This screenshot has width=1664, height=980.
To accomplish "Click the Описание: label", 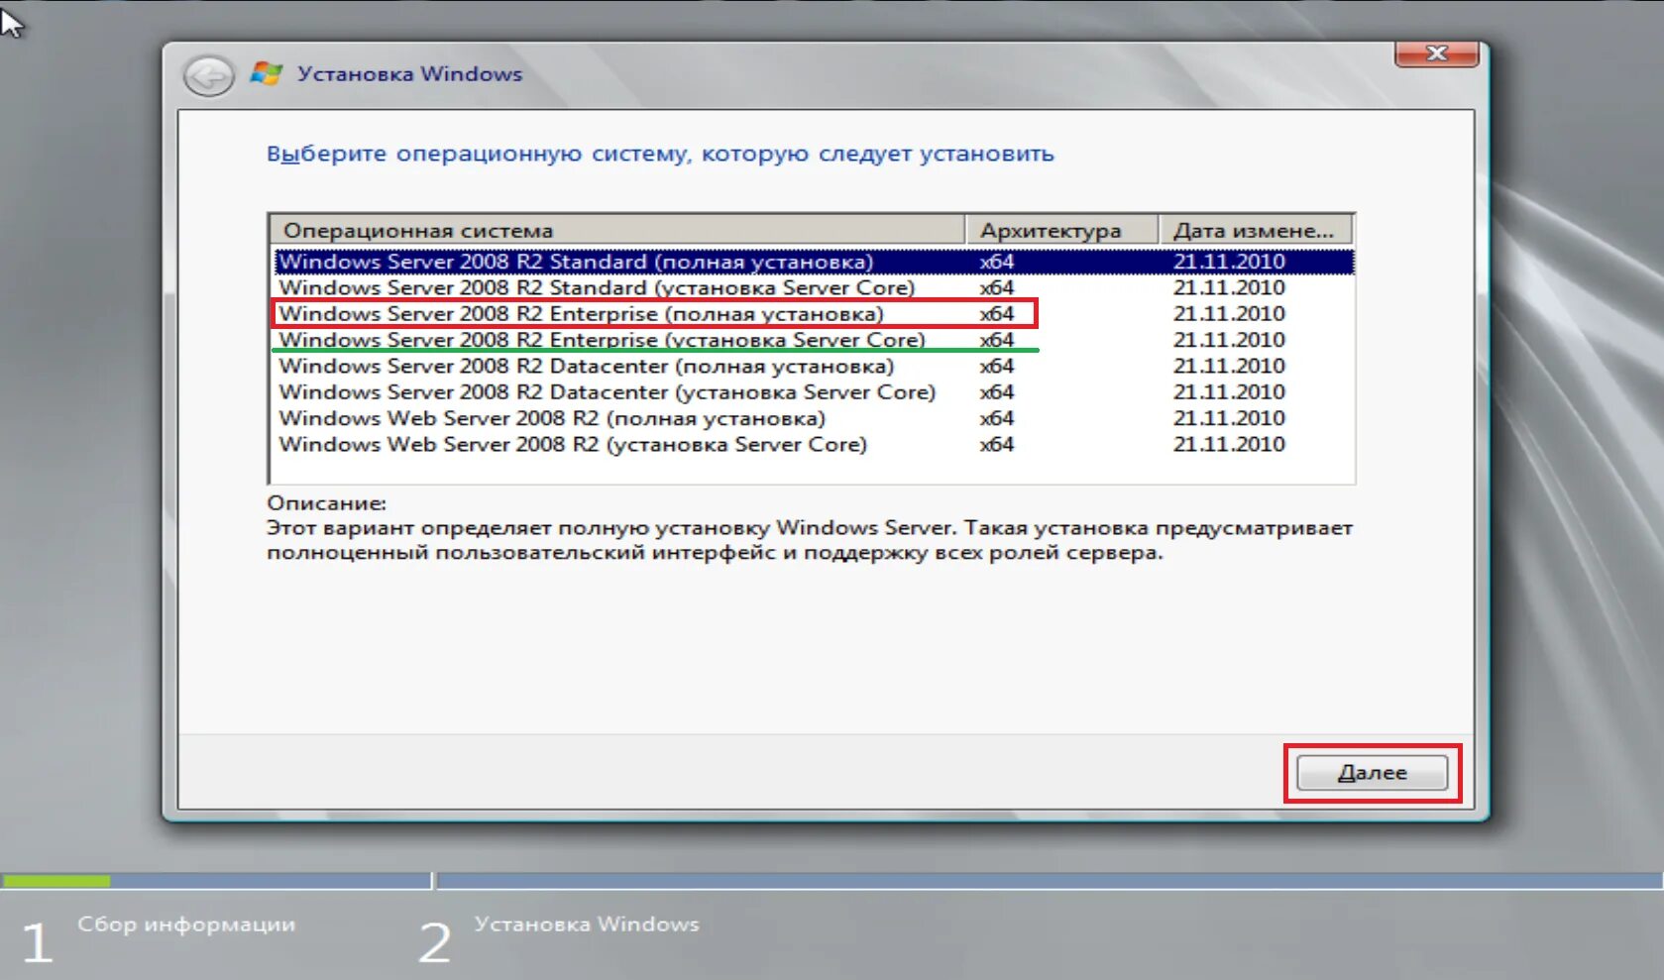I will [x=326, y=502].
